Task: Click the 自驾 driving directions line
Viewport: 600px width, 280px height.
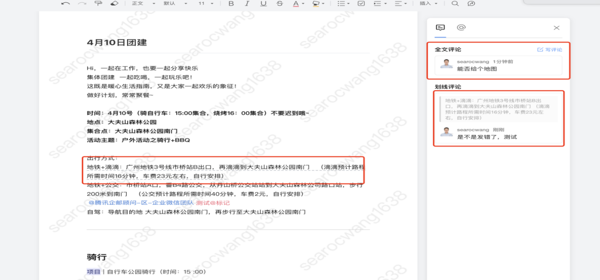Action: 196,212
